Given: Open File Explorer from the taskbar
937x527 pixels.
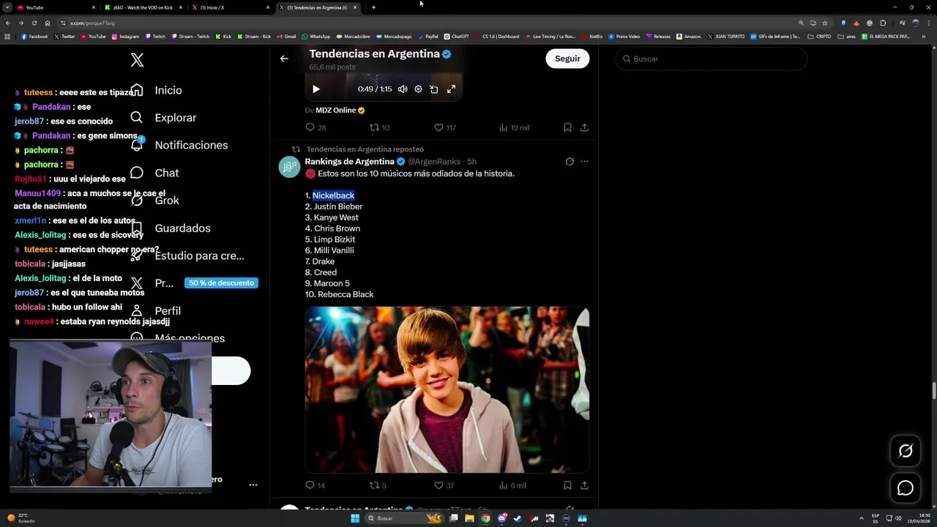Looking at the screenshot, I should tap(469, 518).
